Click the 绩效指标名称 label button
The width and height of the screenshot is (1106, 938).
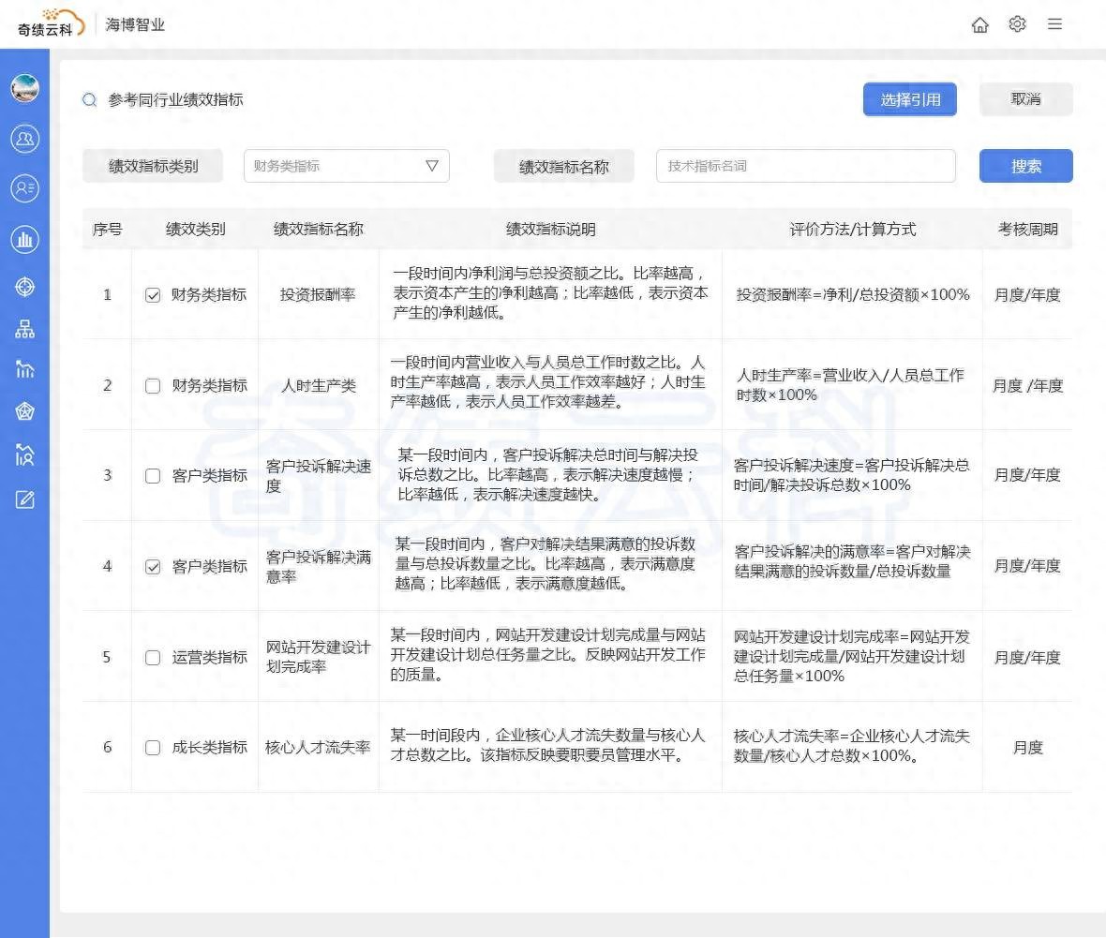coord(563,167)
